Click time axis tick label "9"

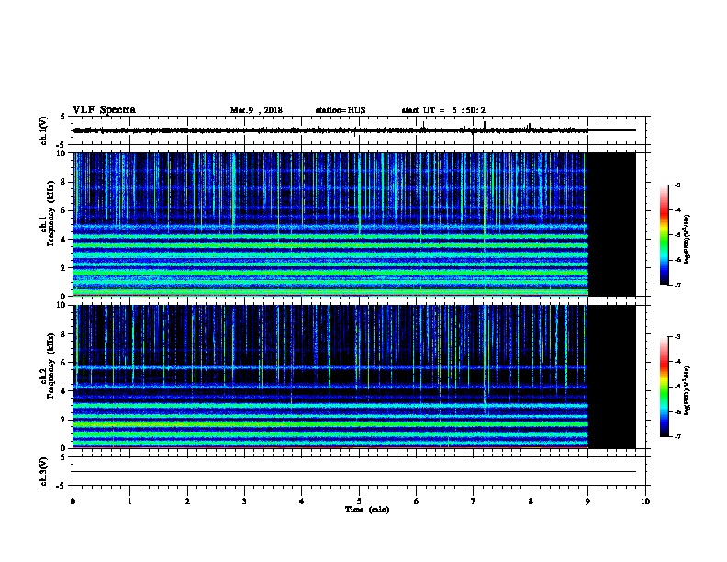tap(587, 501)
